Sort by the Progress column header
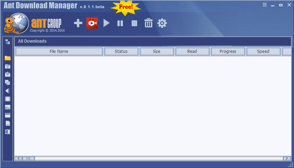The image size is (294, 168). (x=228, y=52)
